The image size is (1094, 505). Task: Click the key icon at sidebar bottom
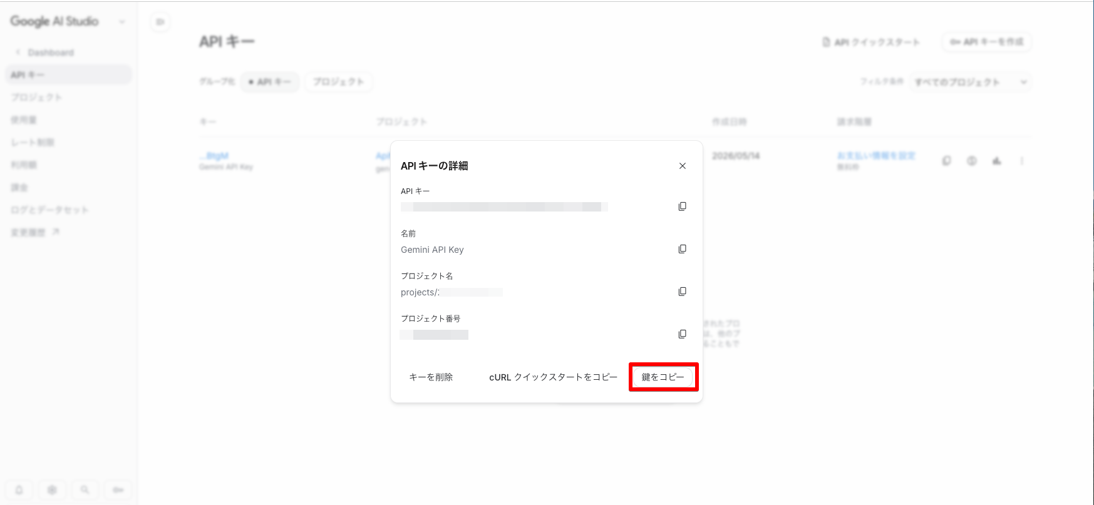[x=118, y=490]
